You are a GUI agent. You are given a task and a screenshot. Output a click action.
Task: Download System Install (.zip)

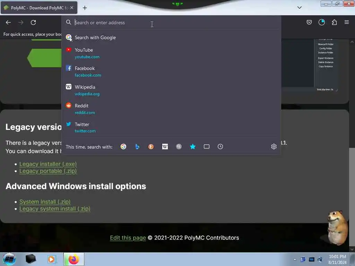click(x=45, y=202)
